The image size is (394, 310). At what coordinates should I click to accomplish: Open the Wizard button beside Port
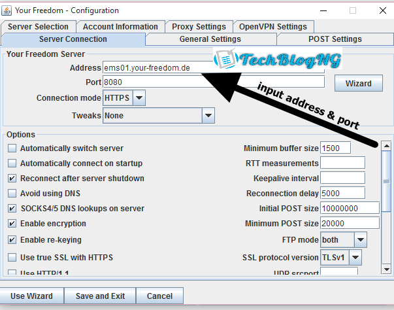click(x=359, y=83)
